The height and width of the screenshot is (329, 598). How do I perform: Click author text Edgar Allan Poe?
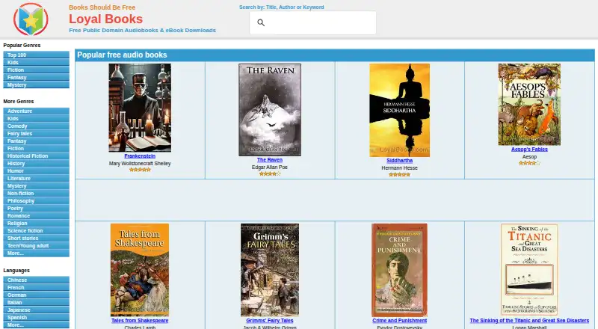pyautogui.click(x=270, y=167)
